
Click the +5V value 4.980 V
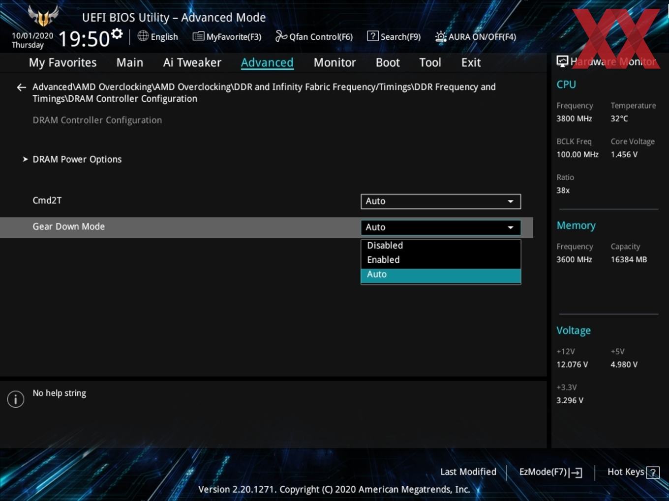click(624, 364)
